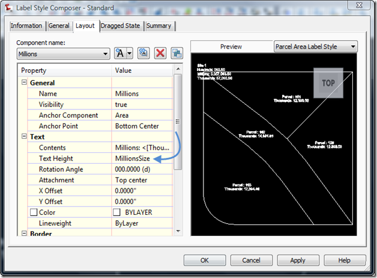This screenshot has width=377, height=278.
Task: Toggle the Color property checkbox
Action: (34, 212)
